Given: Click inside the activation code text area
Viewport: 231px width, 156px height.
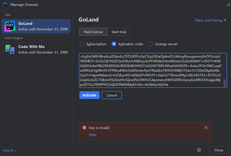Looking at the screenshot, I should pyautogui.click(x=153, y=71).
